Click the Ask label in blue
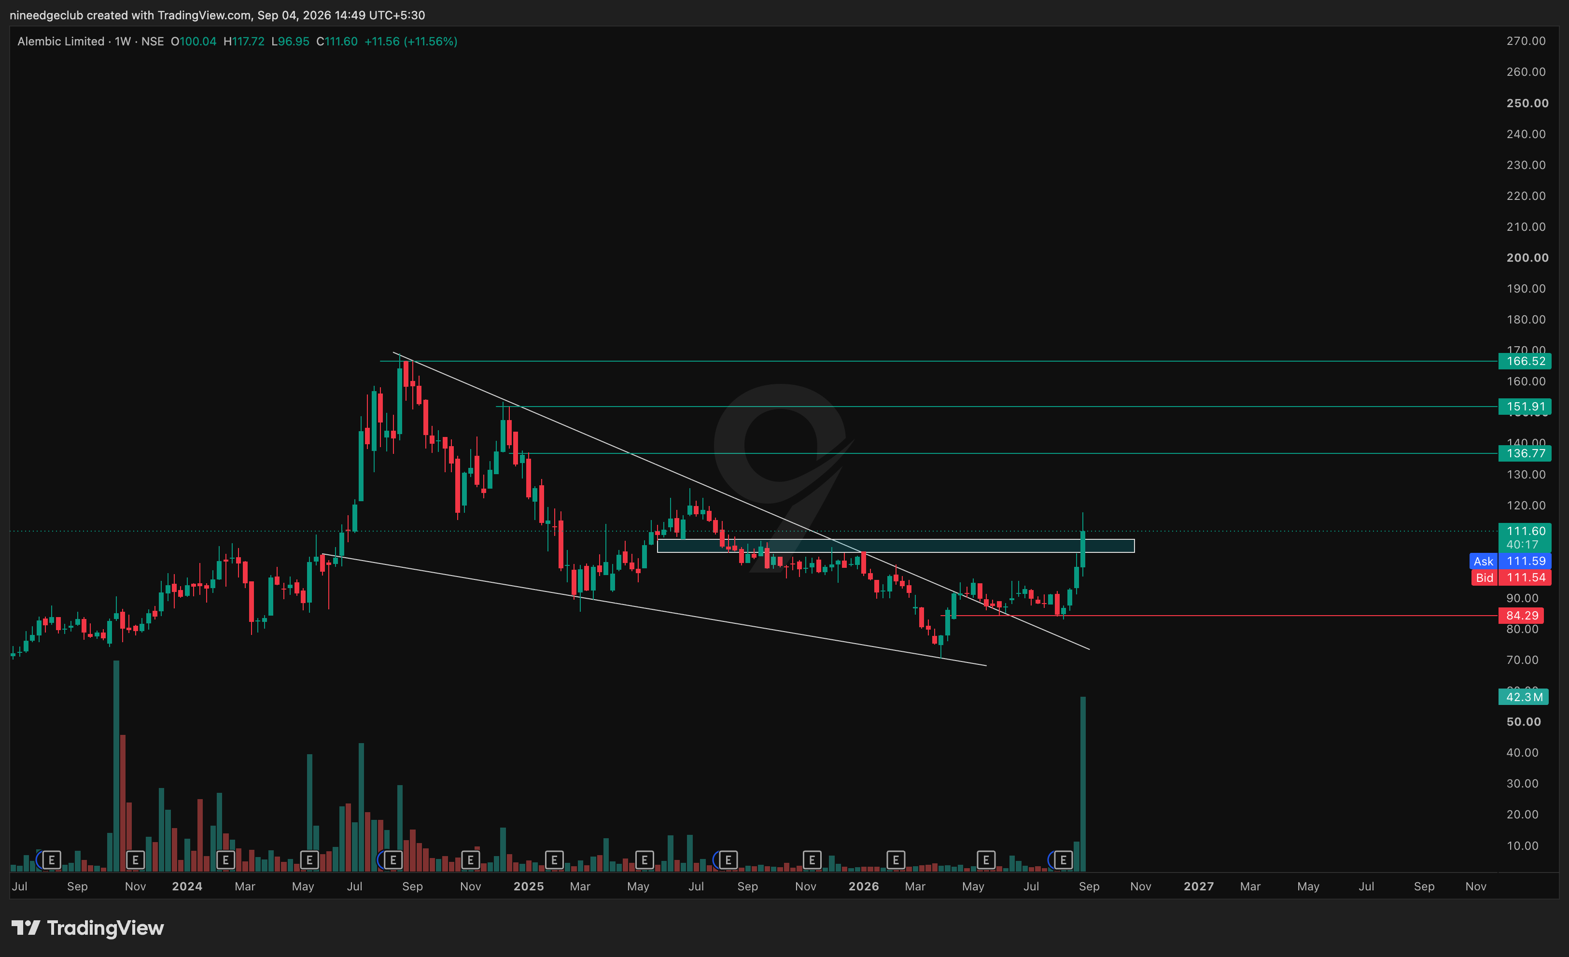This screenshot has height=957, width=1569. [x=1483, y=561]
